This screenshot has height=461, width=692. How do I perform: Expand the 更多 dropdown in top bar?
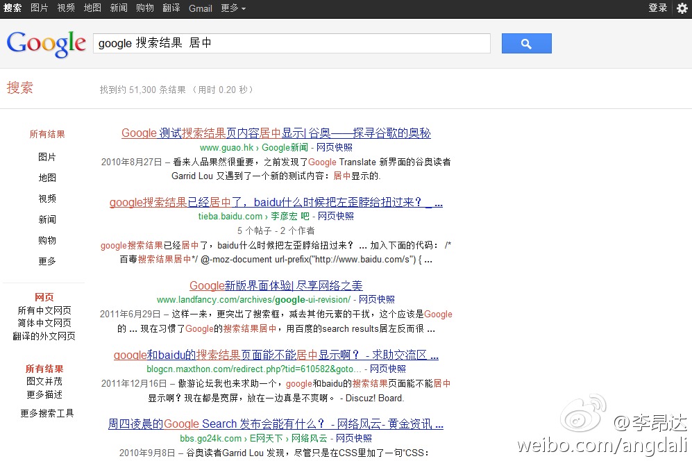pos(233,8)
